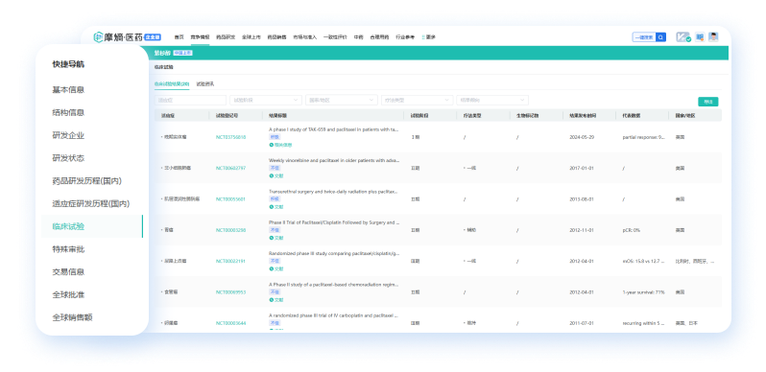Switch to the 临床试验结果 tab
The height and width of the screenshot is (372, 766).
click(x=172, y=84)
